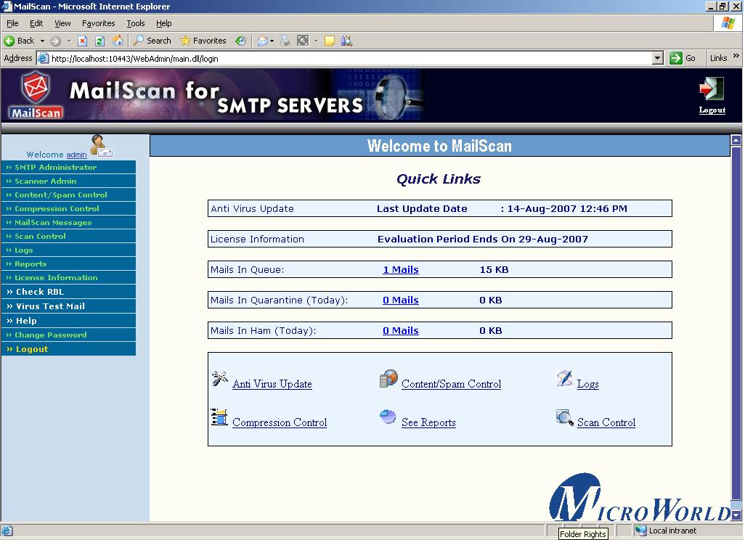Expand Content/Spam Control in the sidebar
The width and height of the screenshot is (745, 540).
(x=69, y=195)
